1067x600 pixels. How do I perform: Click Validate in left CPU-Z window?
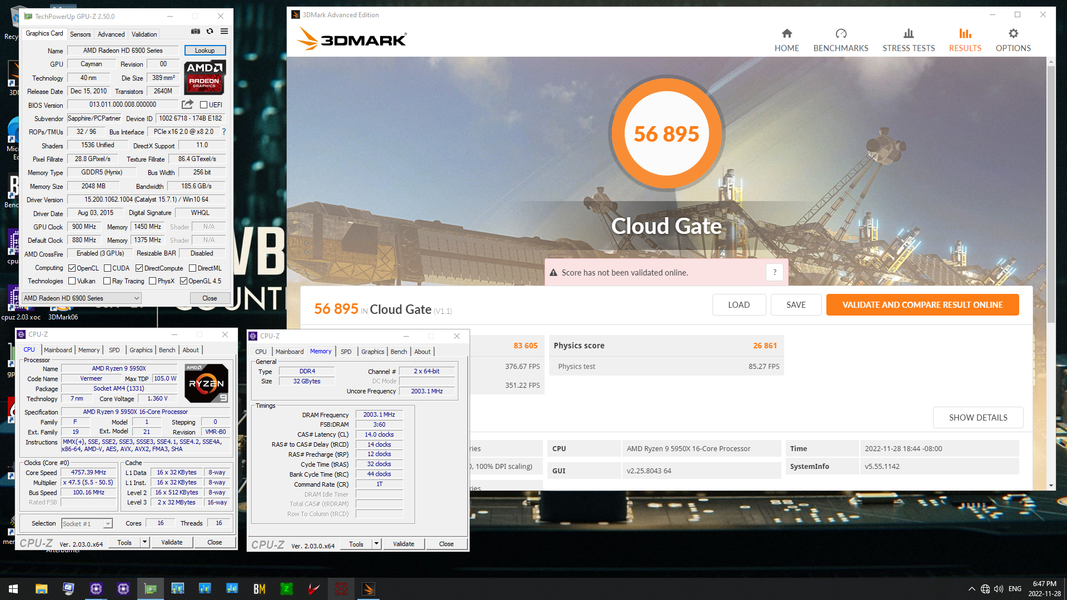click(x=172, y=542)
